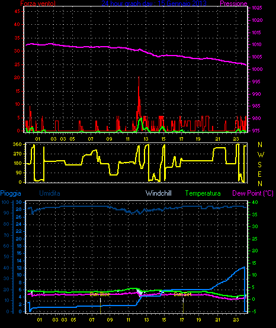Select the 'Umidita' legend label
276x328 pixels.
[x=50, y=193]
